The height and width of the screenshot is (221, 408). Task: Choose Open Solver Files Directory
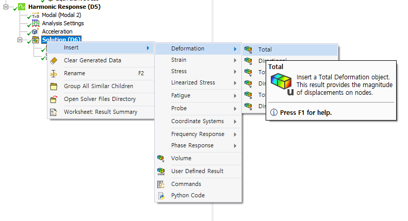click(101, 99)
